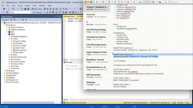The height and width of the screenshot is (108, 193).
Task: Toggle Results to File in SSMS toolbar
Action: coord(76,12)
